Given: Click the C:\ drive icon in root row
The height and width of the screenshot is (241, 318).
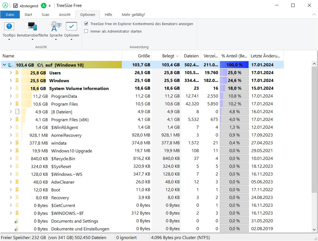Looking at the screenshot, I should [x=11, y=65].
